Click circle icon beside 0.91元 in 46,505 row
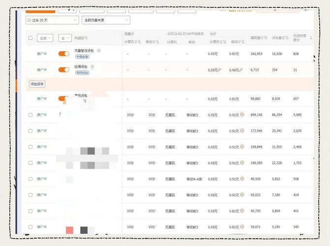This screenshot has height=246, width=330. click(x=242, y=179)
